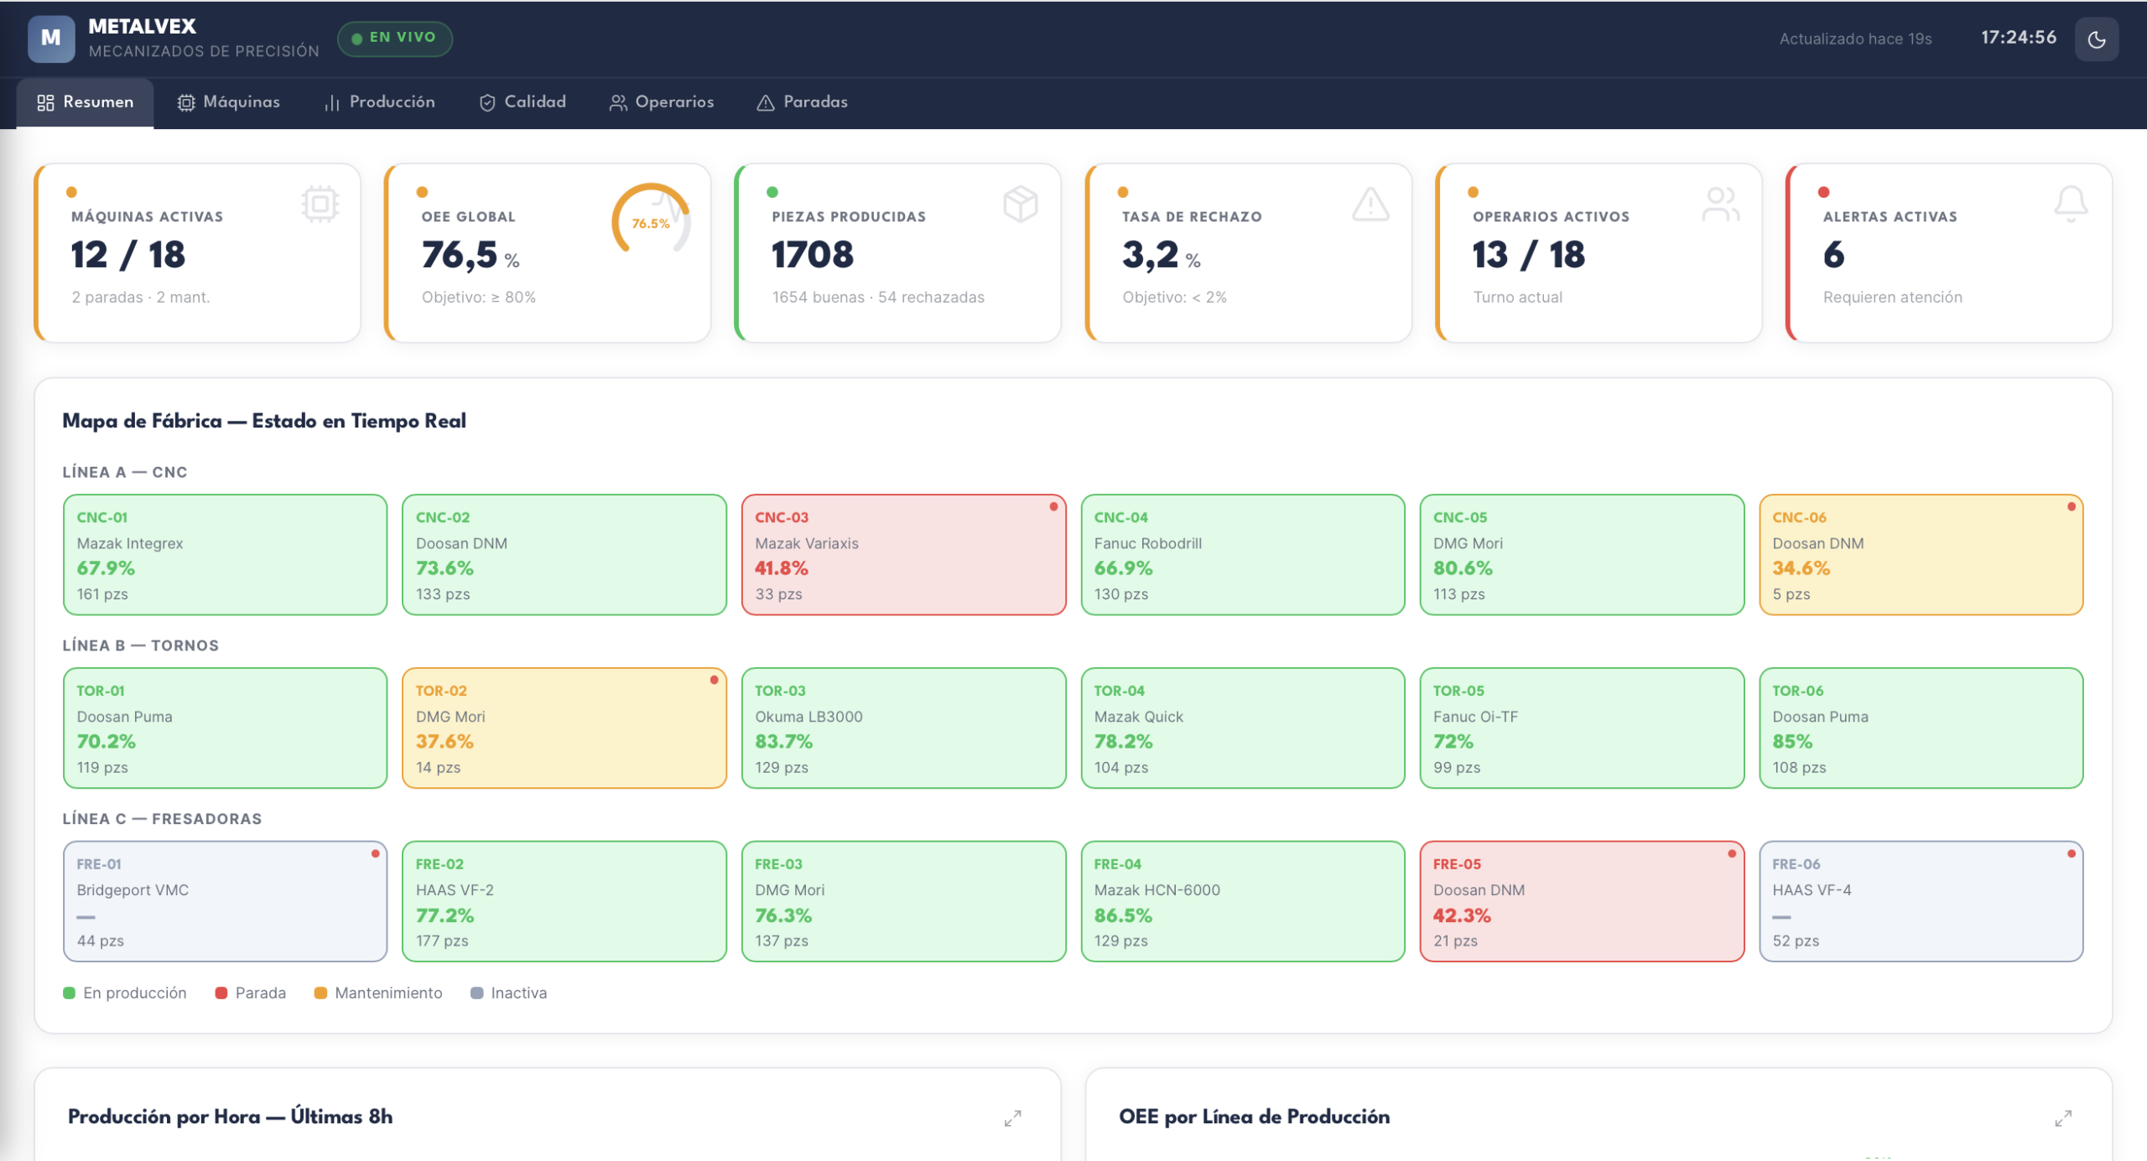Click the EN VIVO status badge
The height and width of the screenshot is (1161, 2147).
point(394,39)
